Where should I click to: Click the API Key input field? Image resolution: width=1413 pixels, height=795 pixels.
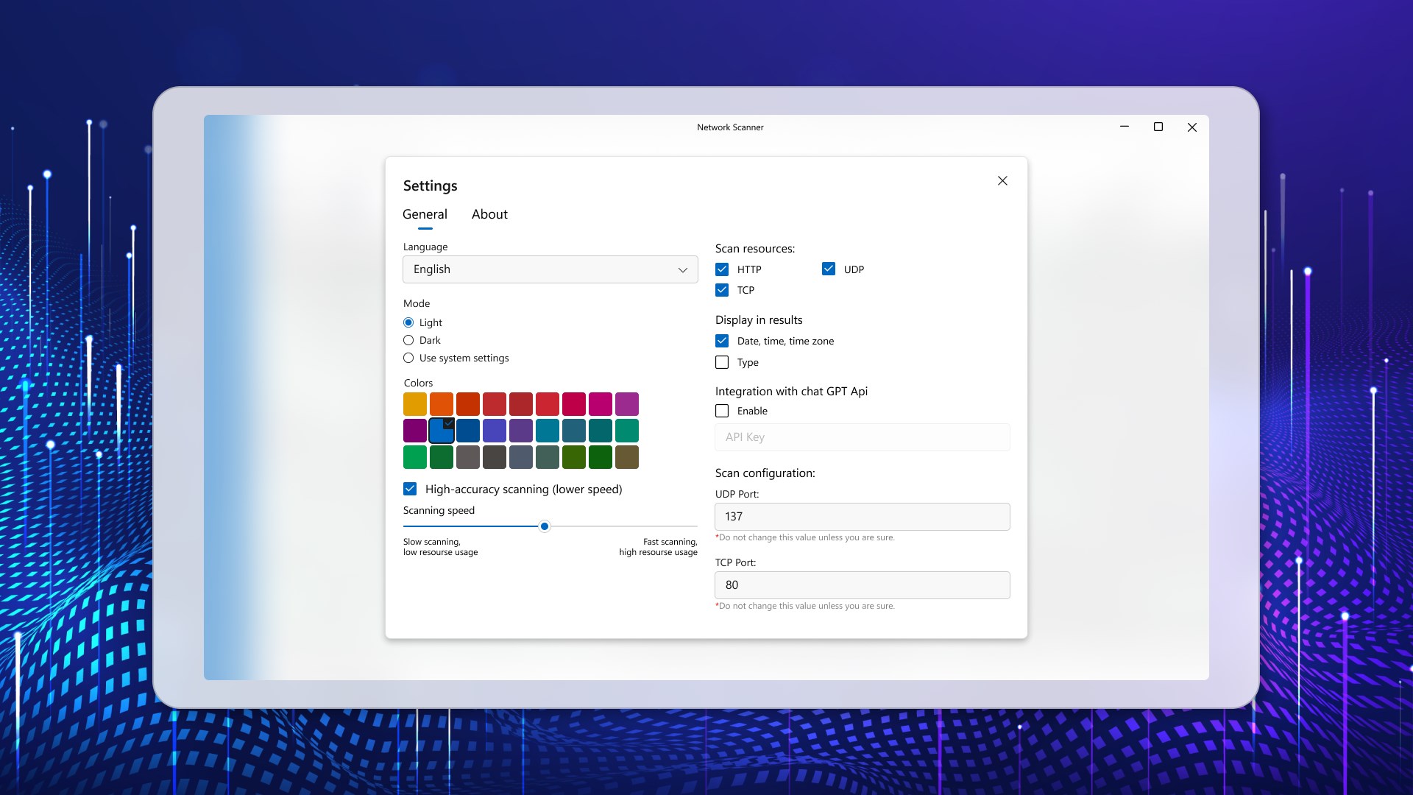(862, 437)
